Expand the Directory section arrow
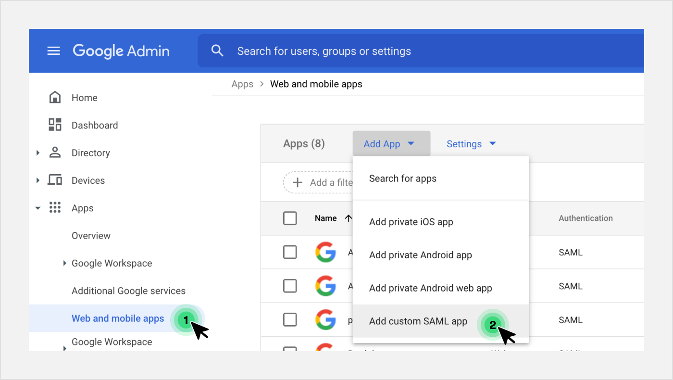 point(38,153)
